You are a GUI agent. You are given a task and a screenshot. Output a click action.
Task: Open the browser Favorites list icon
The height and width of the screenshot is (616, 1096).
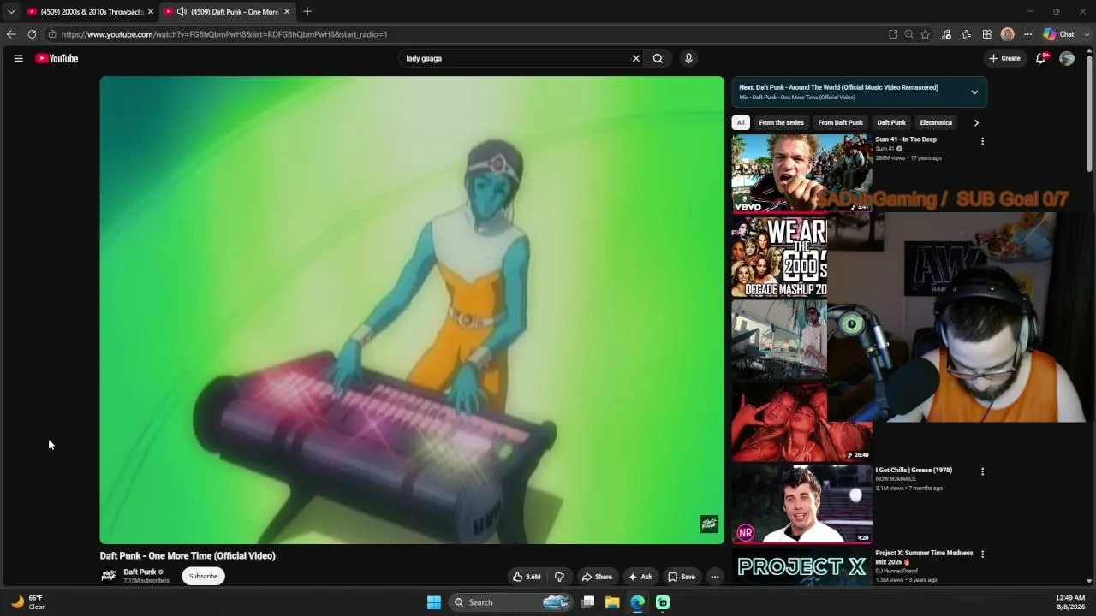(967, 34)
